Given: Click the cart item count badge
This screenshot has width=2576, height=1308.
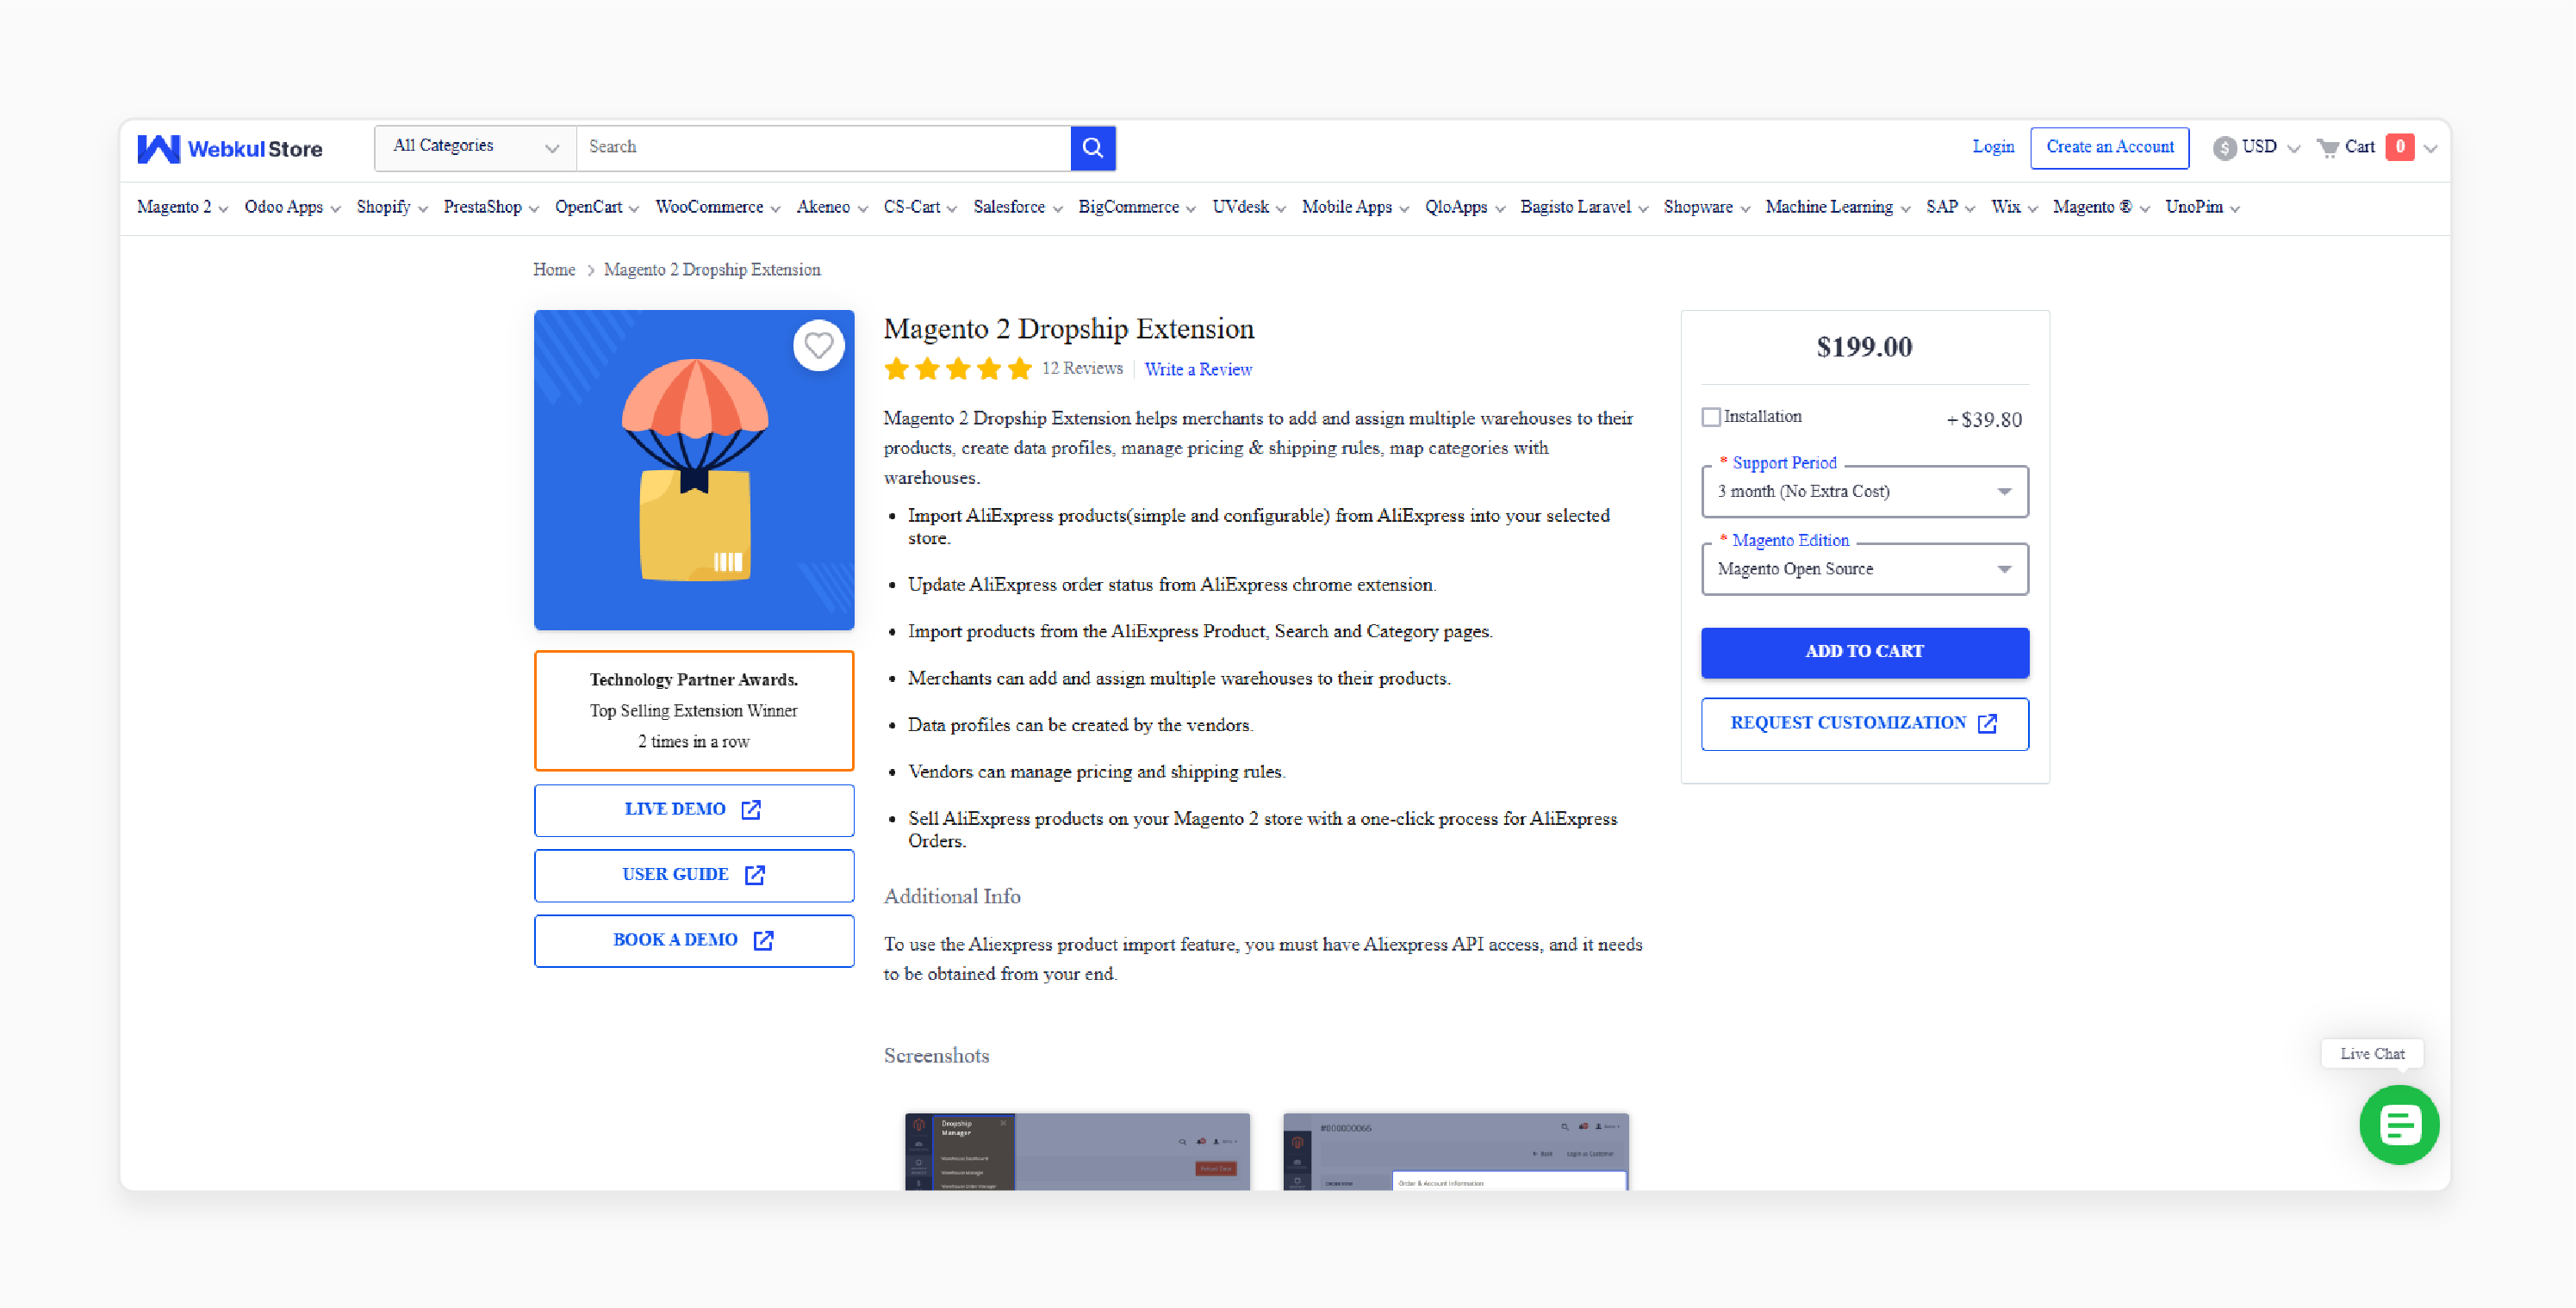Looking at the screenshot, I should coord(2400,147).
